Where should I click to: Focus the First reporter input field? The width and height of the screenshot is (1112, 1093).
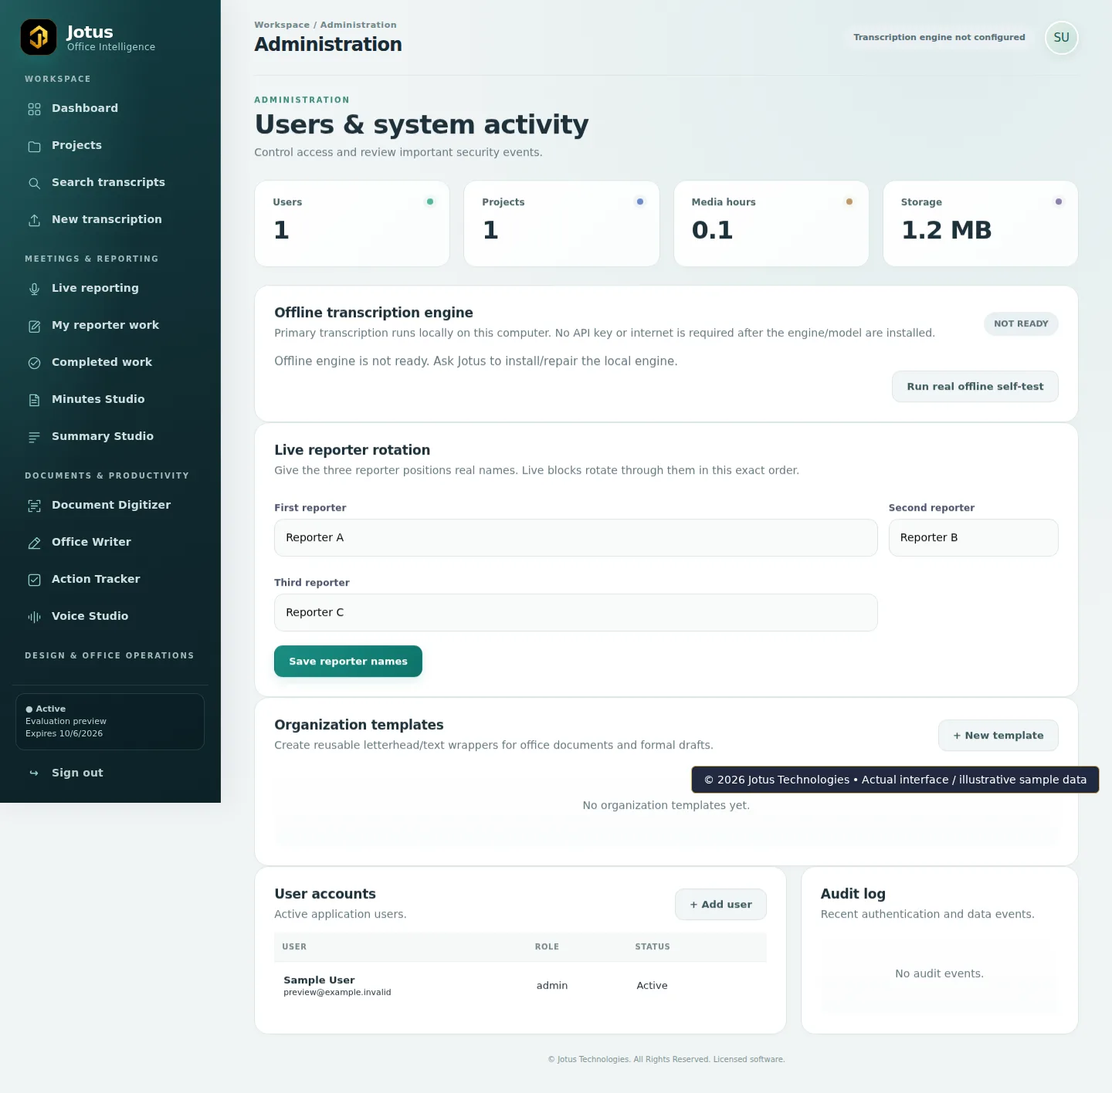pos(575,538)
